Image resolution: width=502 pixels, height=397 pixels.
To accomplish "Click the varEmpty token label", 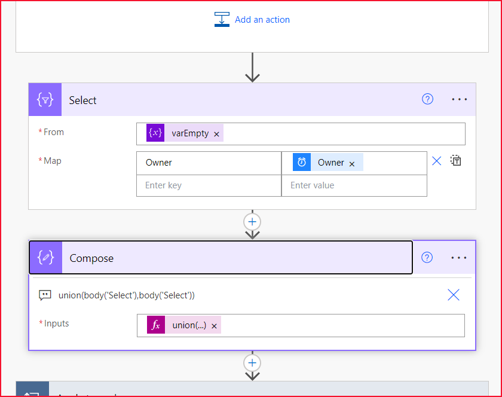I will pyautogui.click(x=190, y=133).
